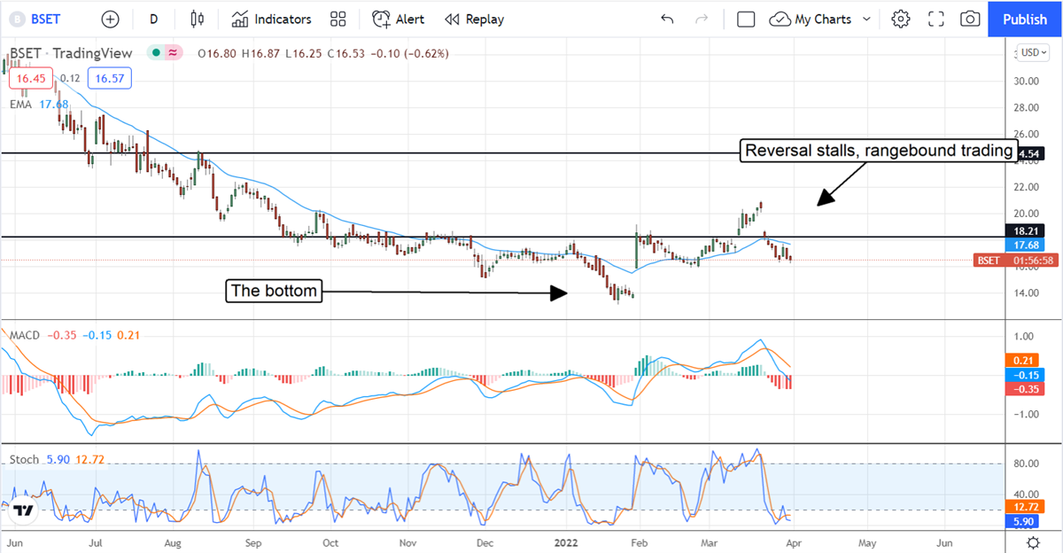Screen dimensions: 1063x553
Task: Open the layout setup square icon
Action: point(746,19)
